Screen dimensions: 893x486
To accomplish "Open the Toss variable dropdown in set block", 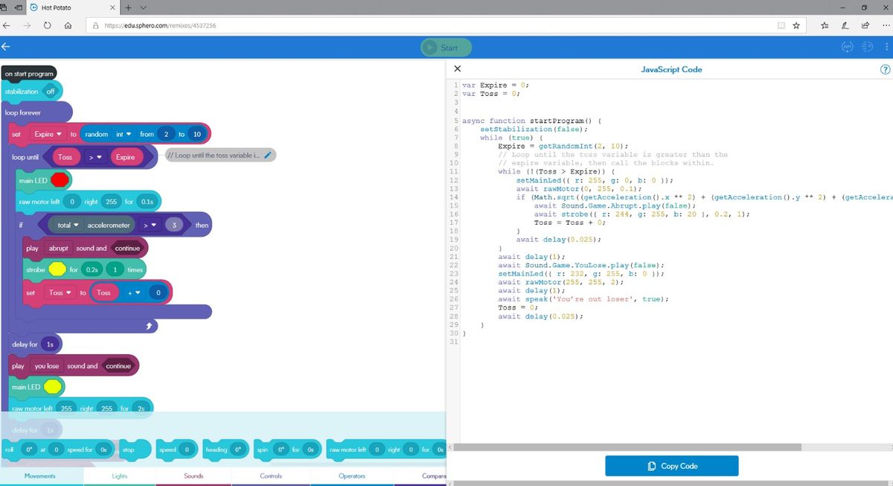I will tap(60, 292).
